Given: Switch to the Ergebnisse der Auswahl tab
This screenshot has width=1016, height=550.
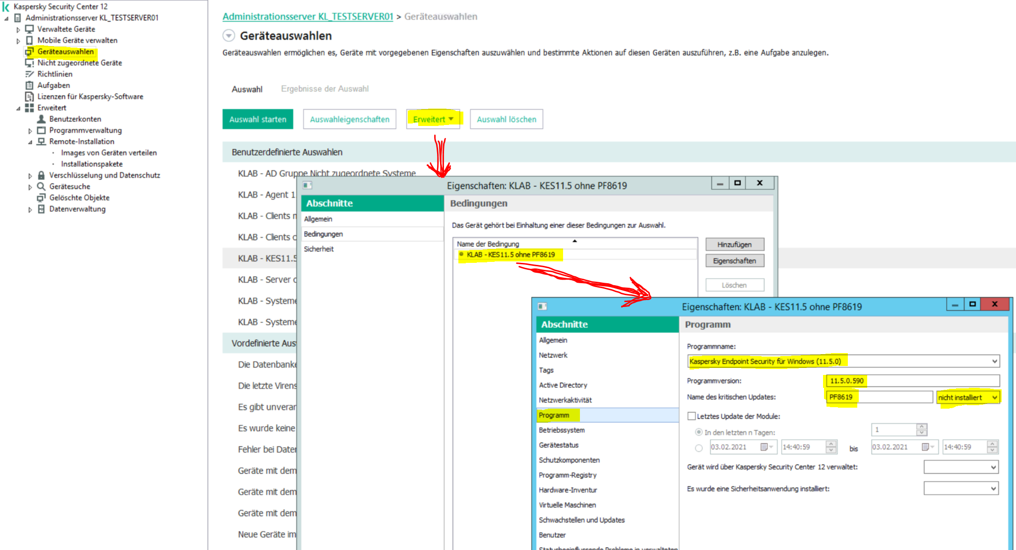Looking at the screenshot, I should (x=324, y=89).
